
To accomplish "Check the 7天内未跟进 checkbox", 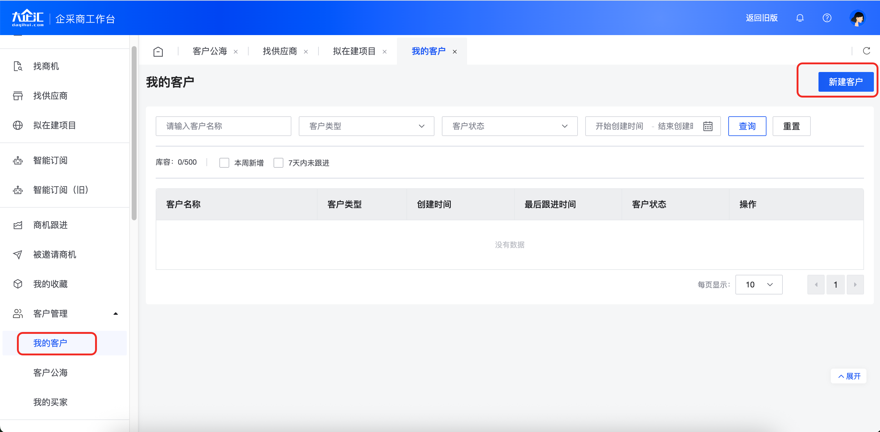I will 278,162.
